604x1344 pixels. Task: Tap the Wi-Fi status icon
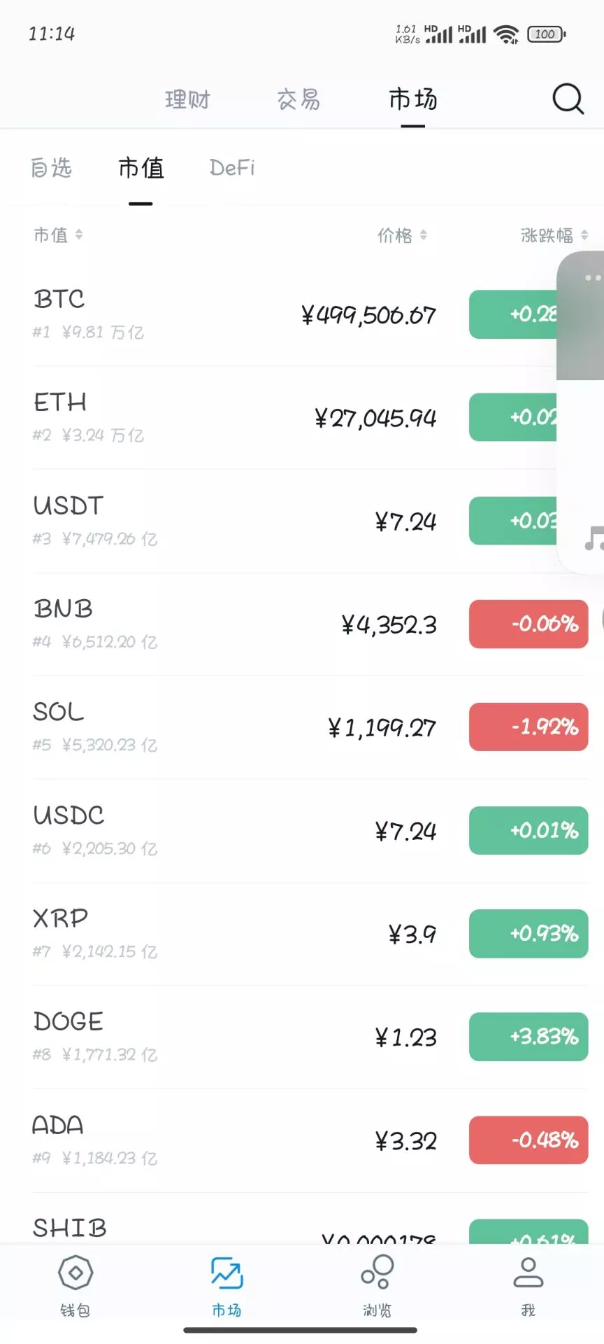click(x=505, y=34)
